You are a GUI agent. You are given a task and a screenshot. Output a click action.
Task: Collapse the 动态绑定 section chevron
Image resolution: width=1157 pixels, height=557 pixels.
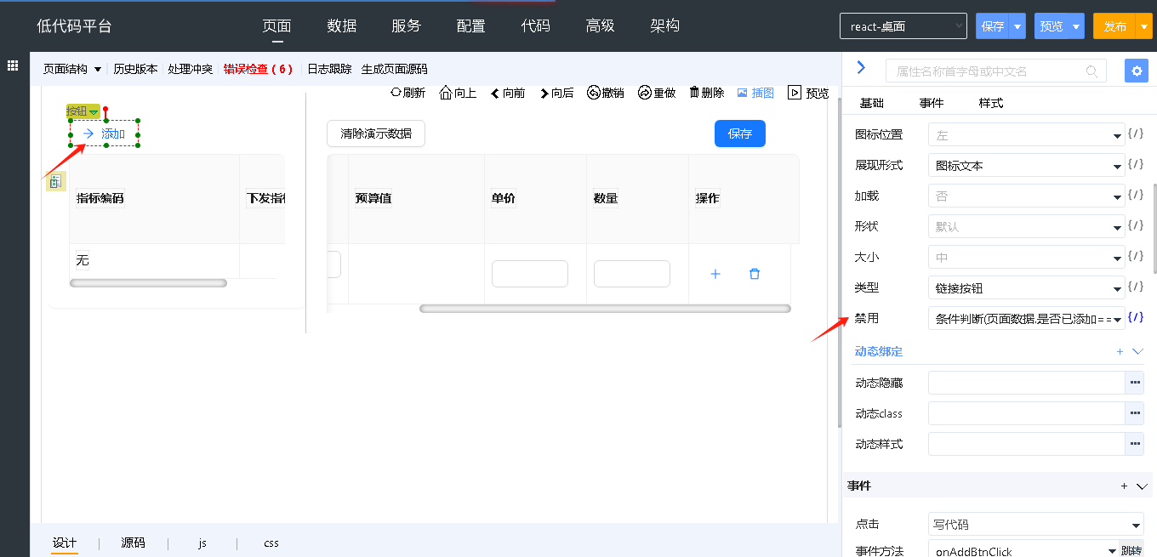tap(1138, 351)
